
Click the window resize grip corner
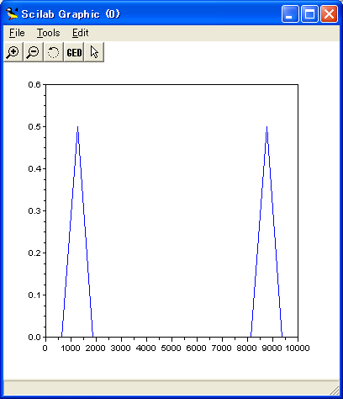[x=334, y=390]
